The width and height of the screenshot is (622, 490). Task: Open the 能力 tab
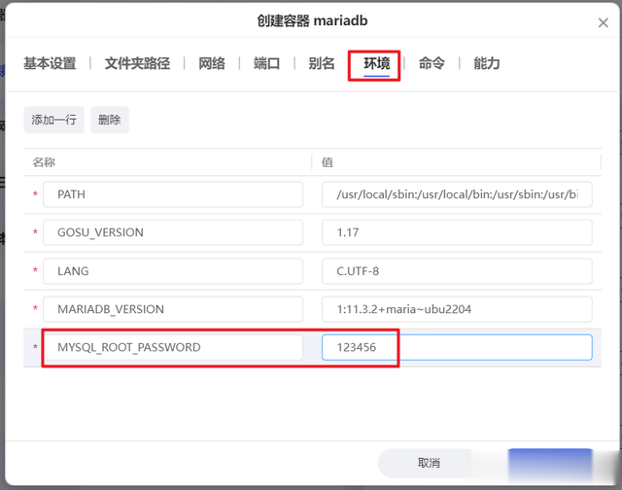coord(486,63)
